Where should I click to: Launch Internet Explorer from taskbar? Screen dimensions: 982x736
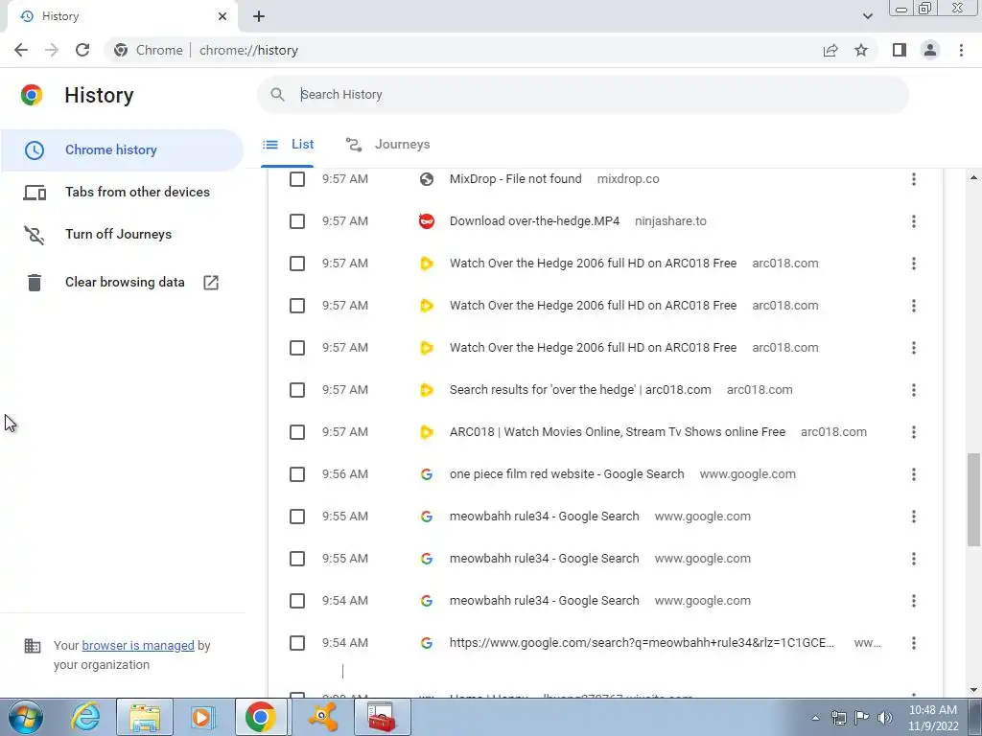coord(85,717)
